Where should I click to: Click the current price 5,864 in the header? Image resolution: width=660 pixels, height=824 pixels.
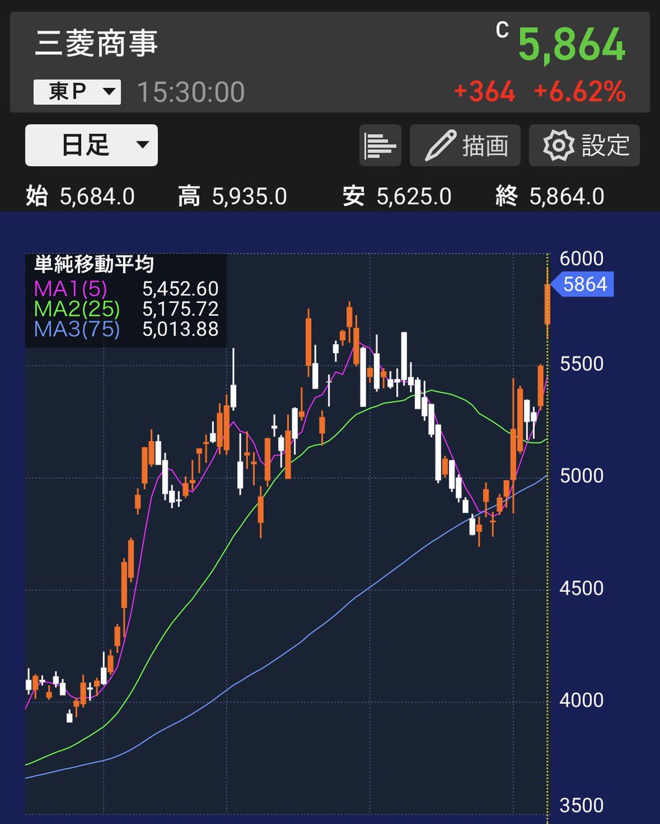(x=571, y=45)
